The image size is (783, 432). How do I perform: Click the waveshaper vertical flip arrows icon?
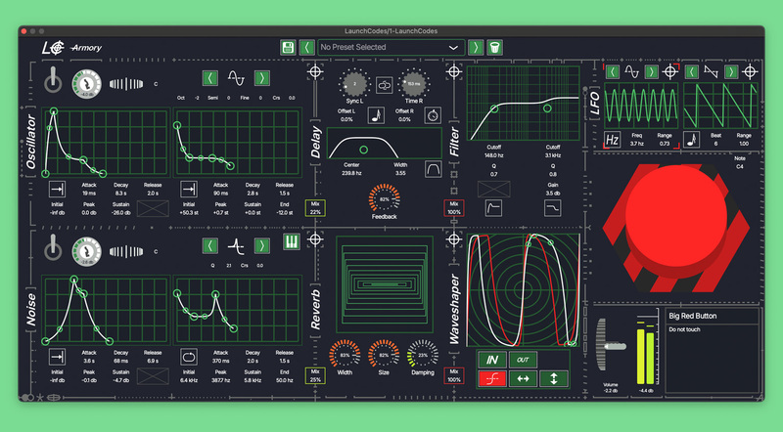[x=553, y=379]
